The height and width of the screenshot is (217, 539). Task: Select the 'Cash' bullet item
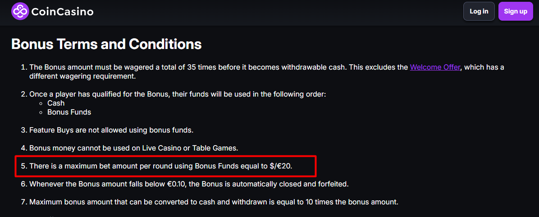point(56,103)
